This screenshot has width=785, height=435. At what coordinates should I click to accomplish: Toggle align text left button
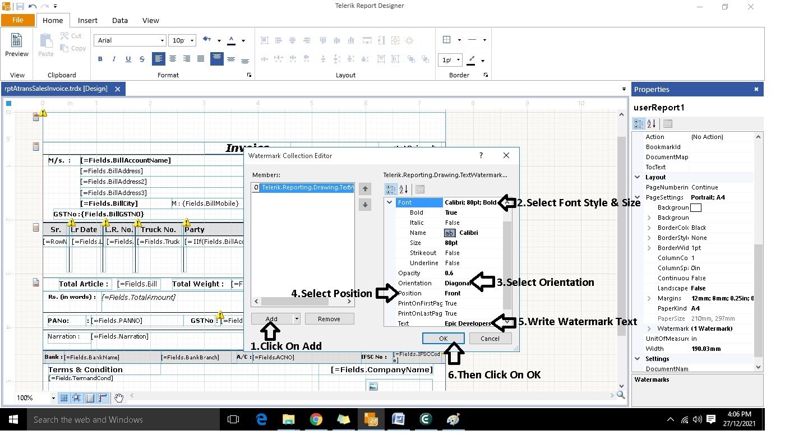coord(159,59)
